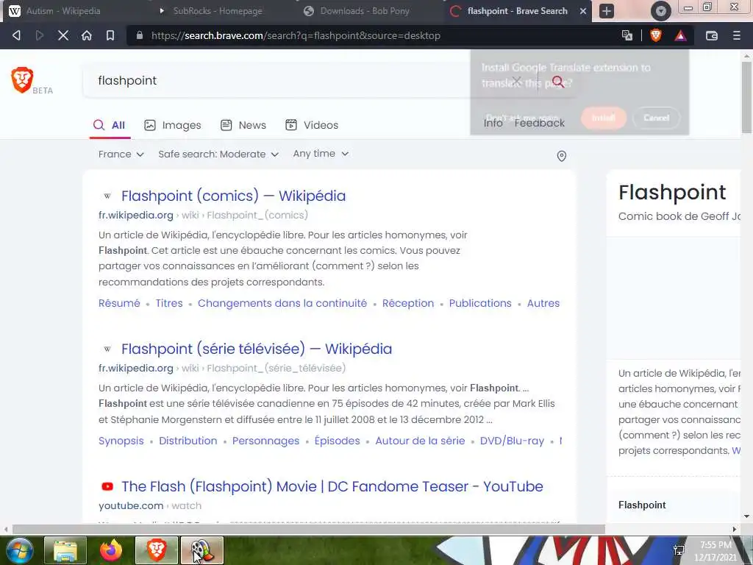753x565 pixels.
Task: Switch to Images search results
Action: (172, 125)
